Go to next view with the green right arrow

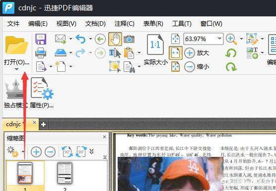point(100,53)
